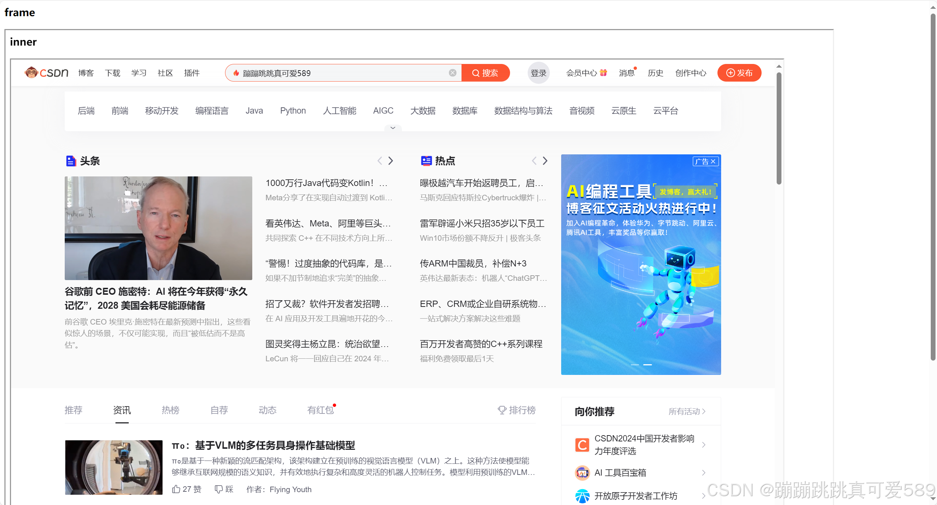
Task: Open the 社区 nav menu item
Action: tap(165, 73)
